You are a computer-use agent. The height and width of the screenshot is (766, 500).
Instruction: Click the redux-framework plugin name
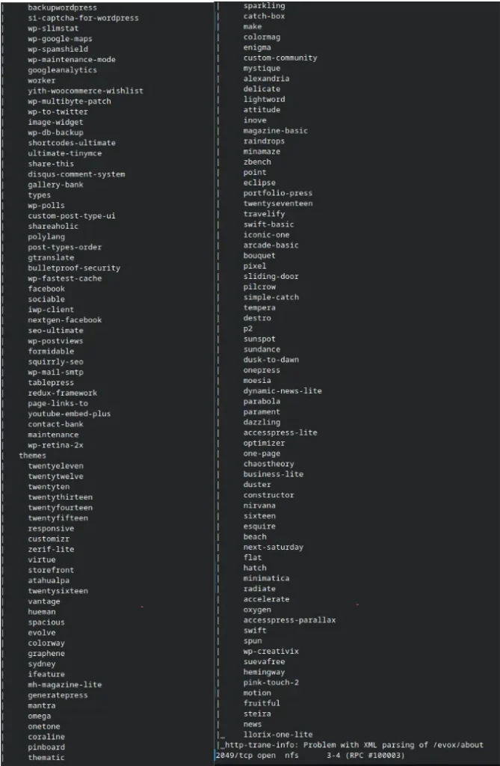pos(62,393)
